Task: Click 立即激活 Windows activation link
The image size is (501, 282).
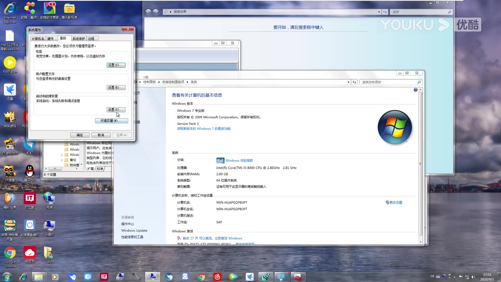Action: [x=229, y=238]
